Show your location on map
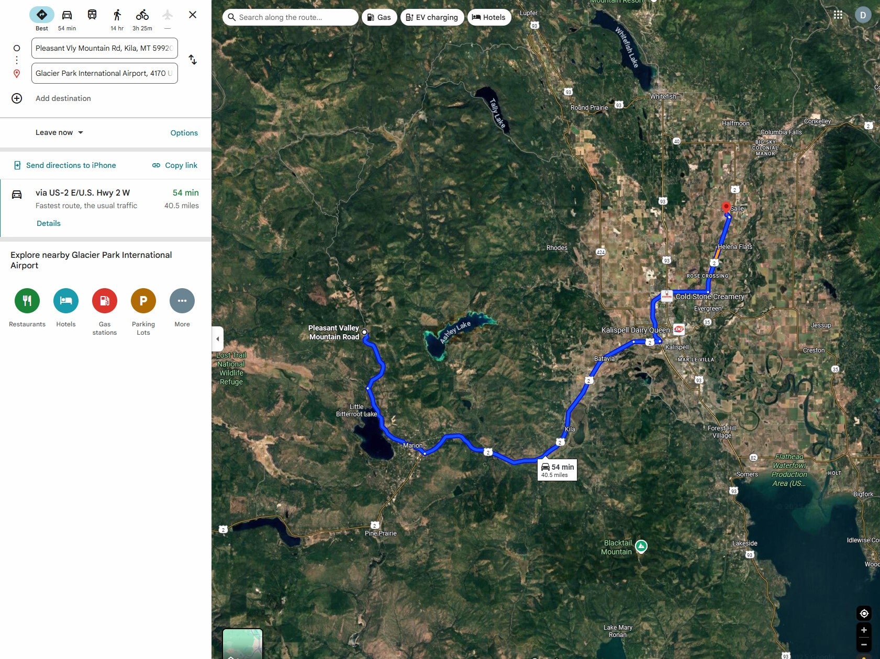 tap(864, 613)
